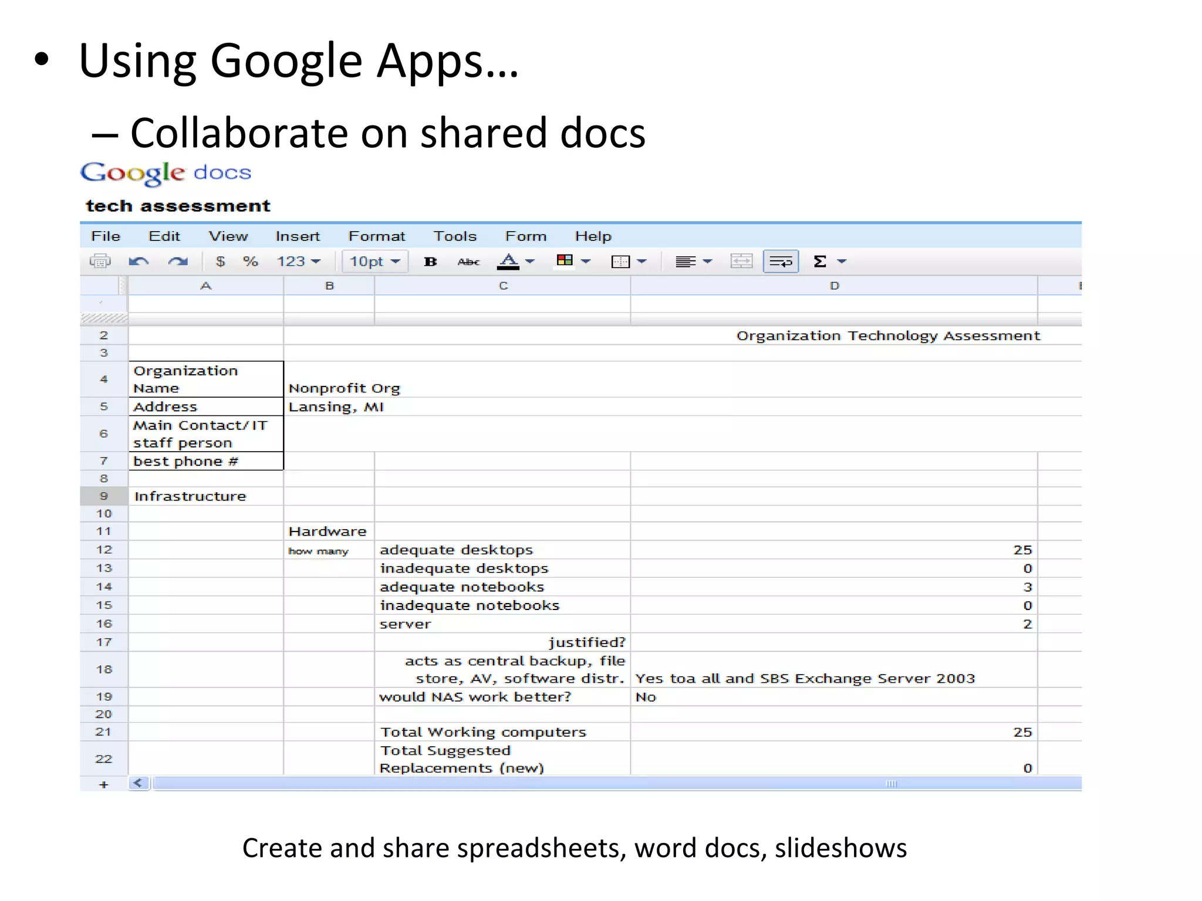Select column C header
Viewport: 1202px width, 901px height.
(503, 286)
